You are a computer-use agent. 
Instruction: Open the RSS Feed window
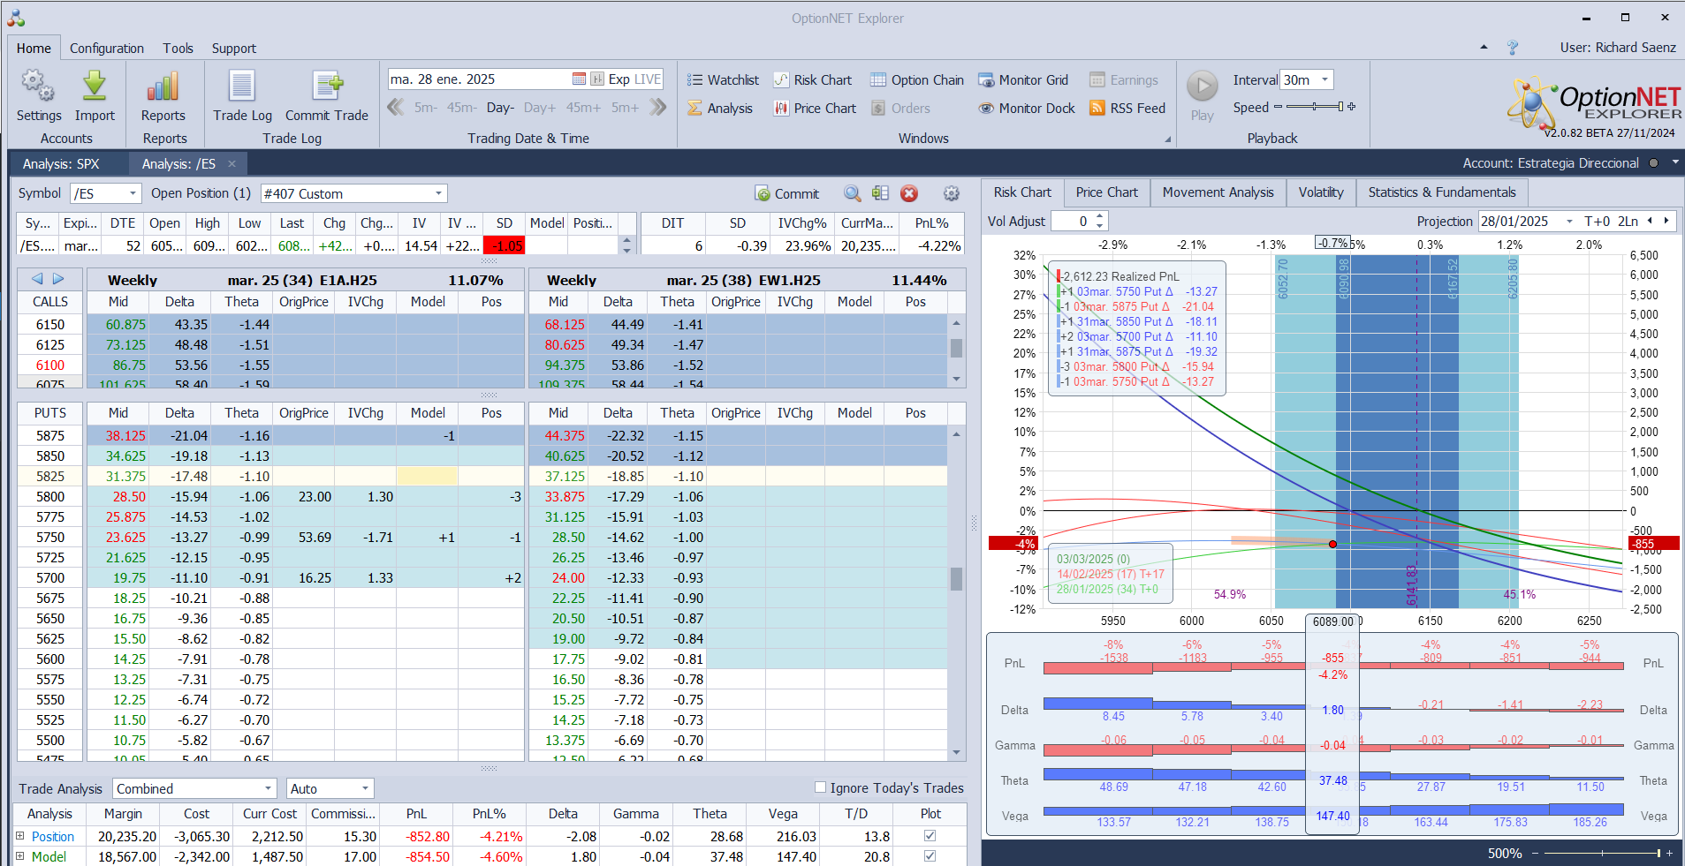pyautogui.click(x=1127, y=109)
